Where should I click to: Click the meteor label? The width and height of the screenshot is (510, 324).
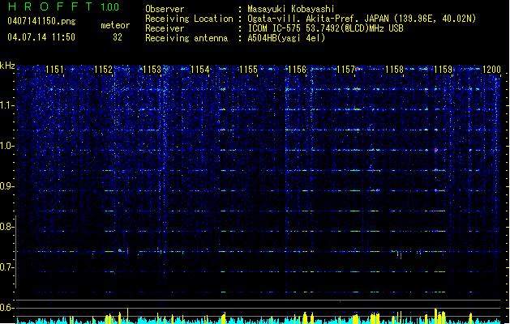[x=115, y=25]
